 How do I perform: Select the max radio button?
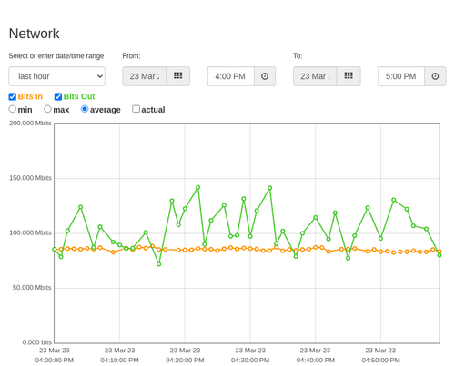pos(47,109)
